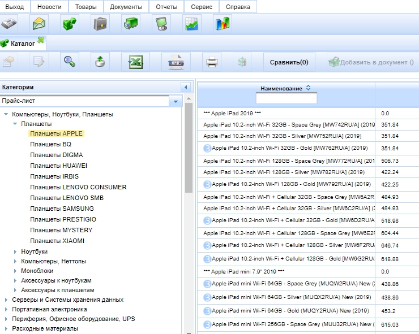This screenshot has height=334, width=419.
Task: Open the Прайс-лист dropdown list
Action: coord(176,101)
